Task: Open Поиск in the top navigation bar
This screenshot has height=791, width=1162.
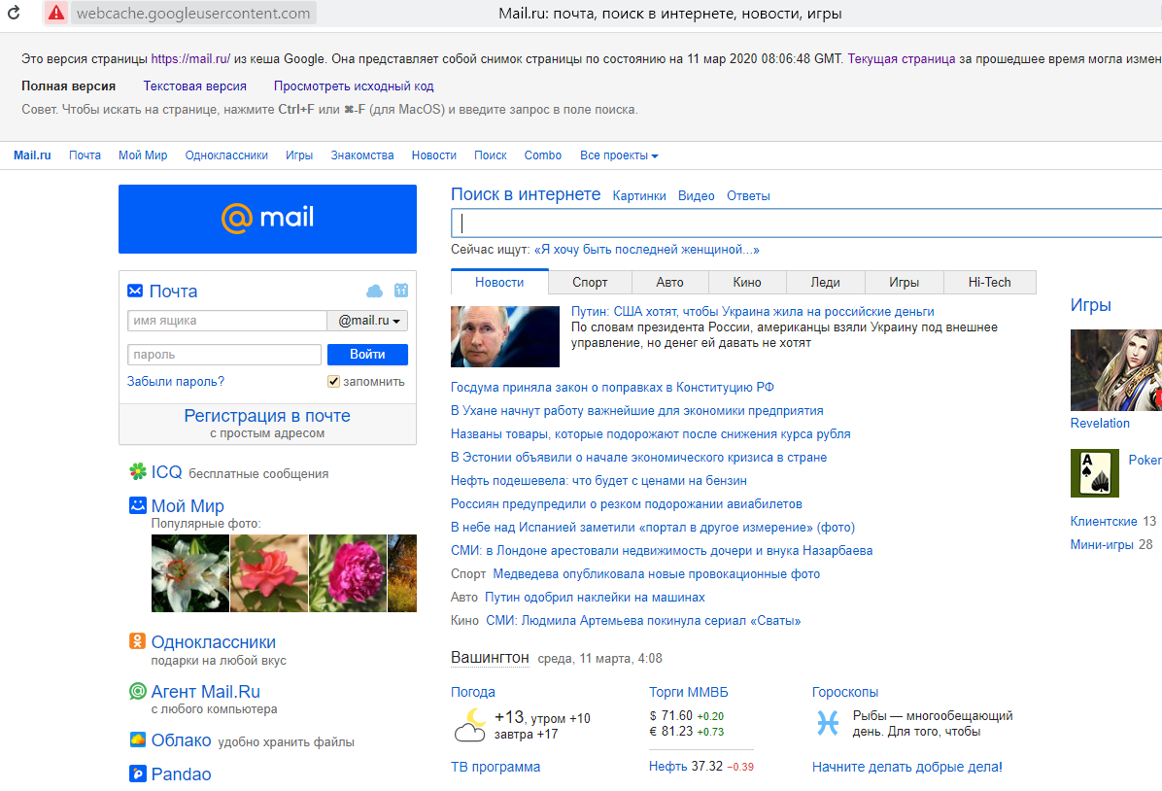Action: pyautogui.click(x=490, y=155)
